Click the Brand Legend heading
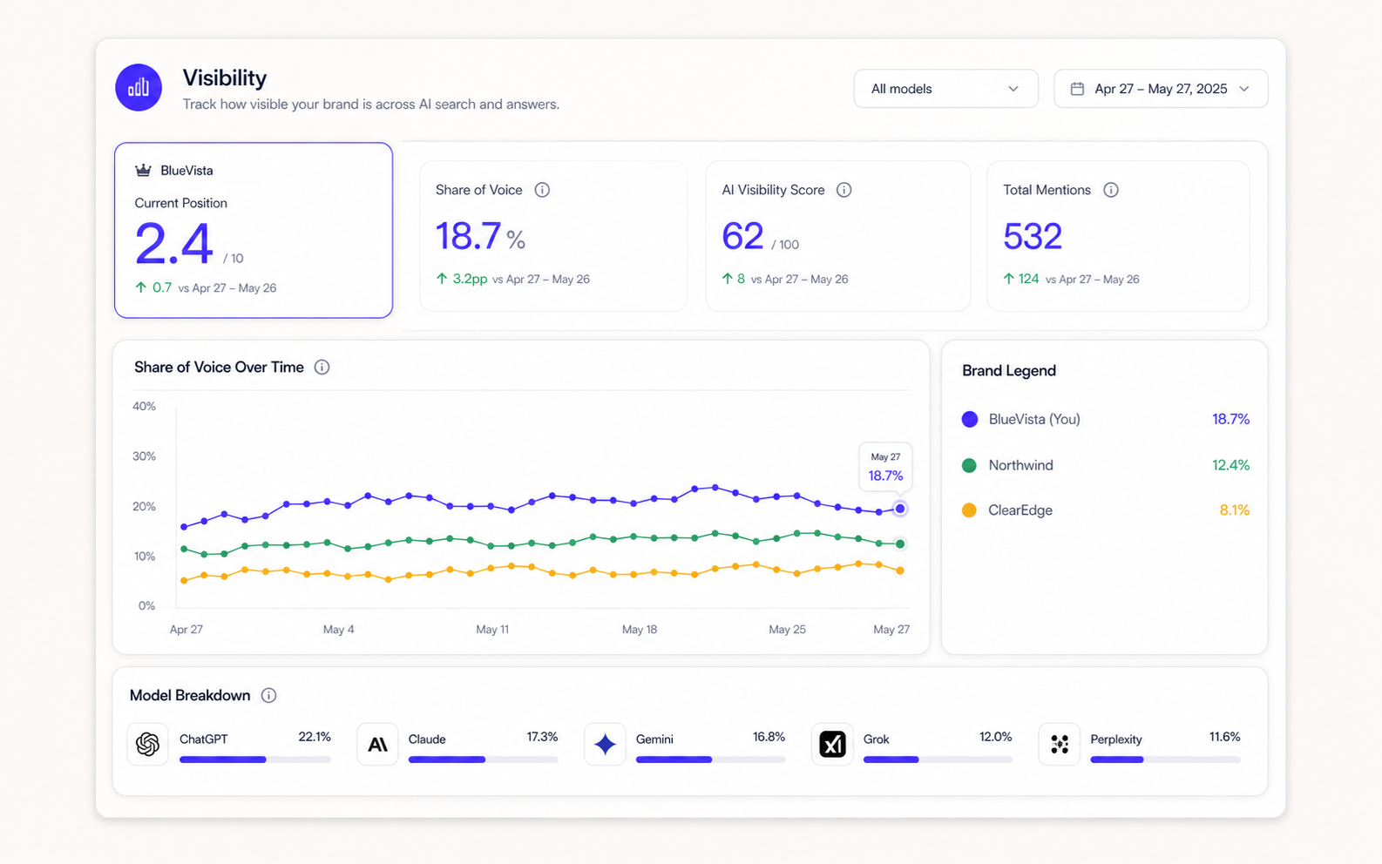Viewport: 1382px width, 864px height. 1009,371
